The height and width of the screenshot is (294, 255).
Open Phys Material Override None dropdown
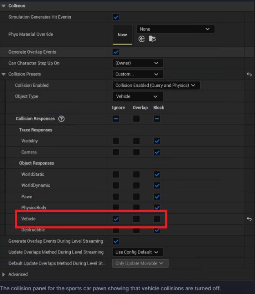175,29
